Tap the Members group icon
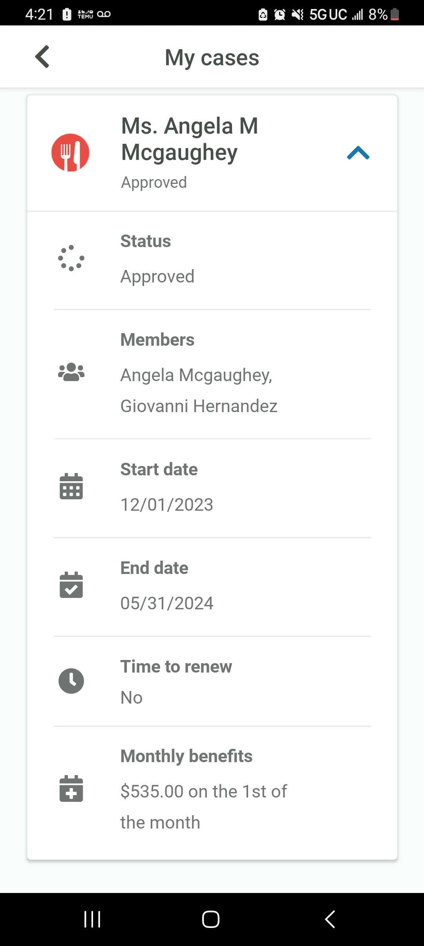The height and width of the screenshot is (946, 424). point(71,372)
